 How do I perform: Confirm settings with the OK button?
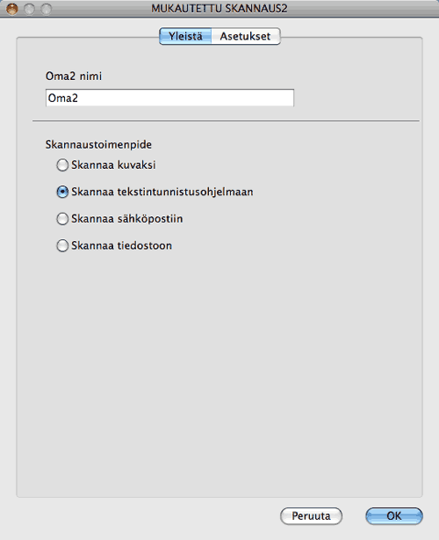(394, 516)
